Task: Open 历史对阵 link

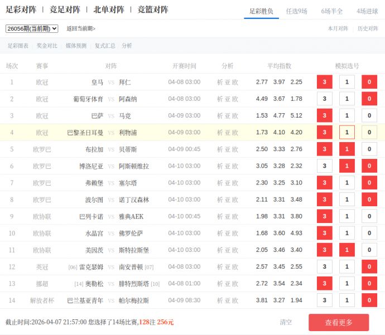Action: (x=368, y=28)
